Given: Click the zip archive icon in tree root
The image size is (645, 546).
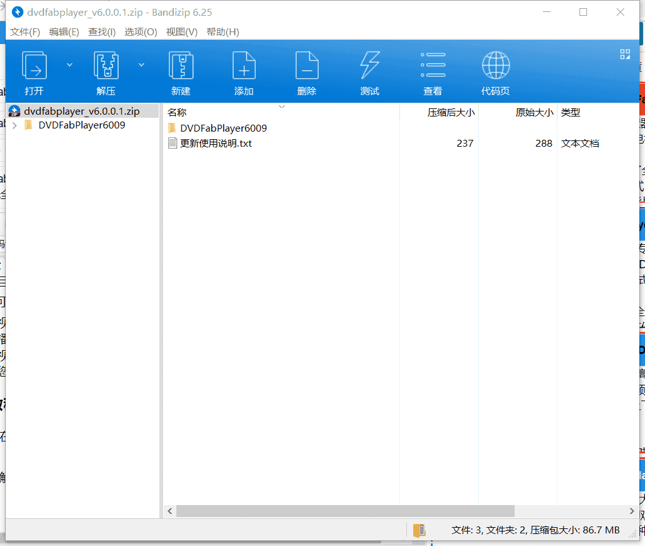Looking at the screenshot, I should [x=14, y=111].
